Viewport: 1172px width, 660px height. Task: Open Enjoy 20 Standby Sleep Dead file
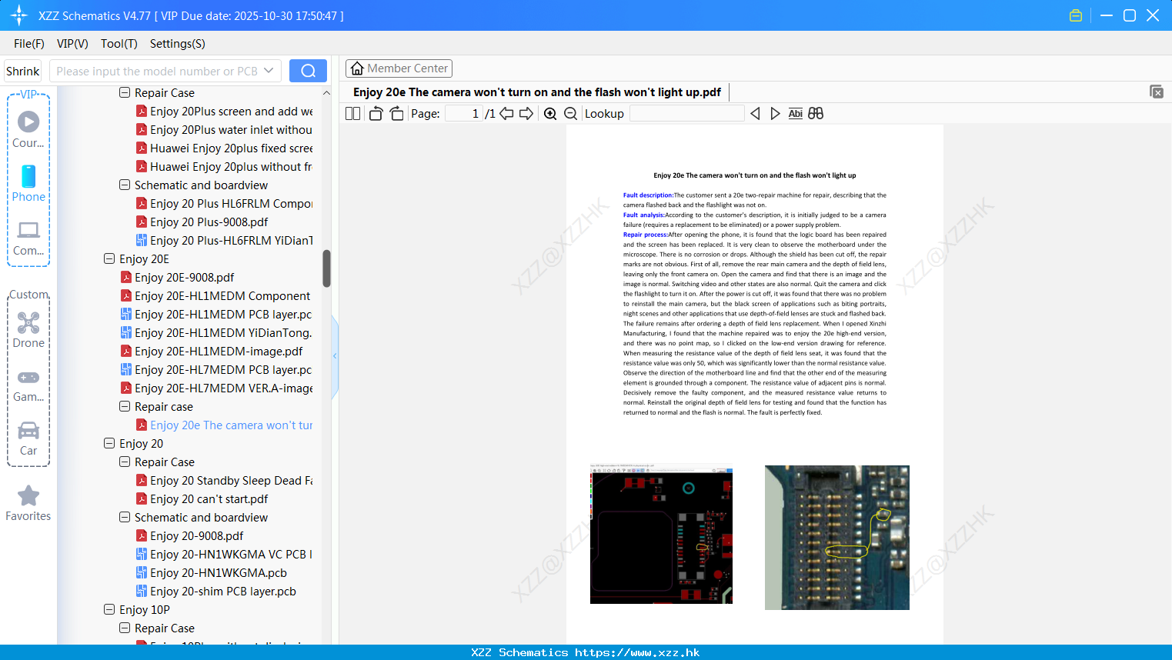(x=231, y=481)
